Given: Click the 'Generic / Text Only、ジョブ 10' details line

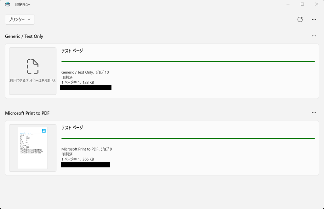Looking at the screenshot, I should point(85,73).
